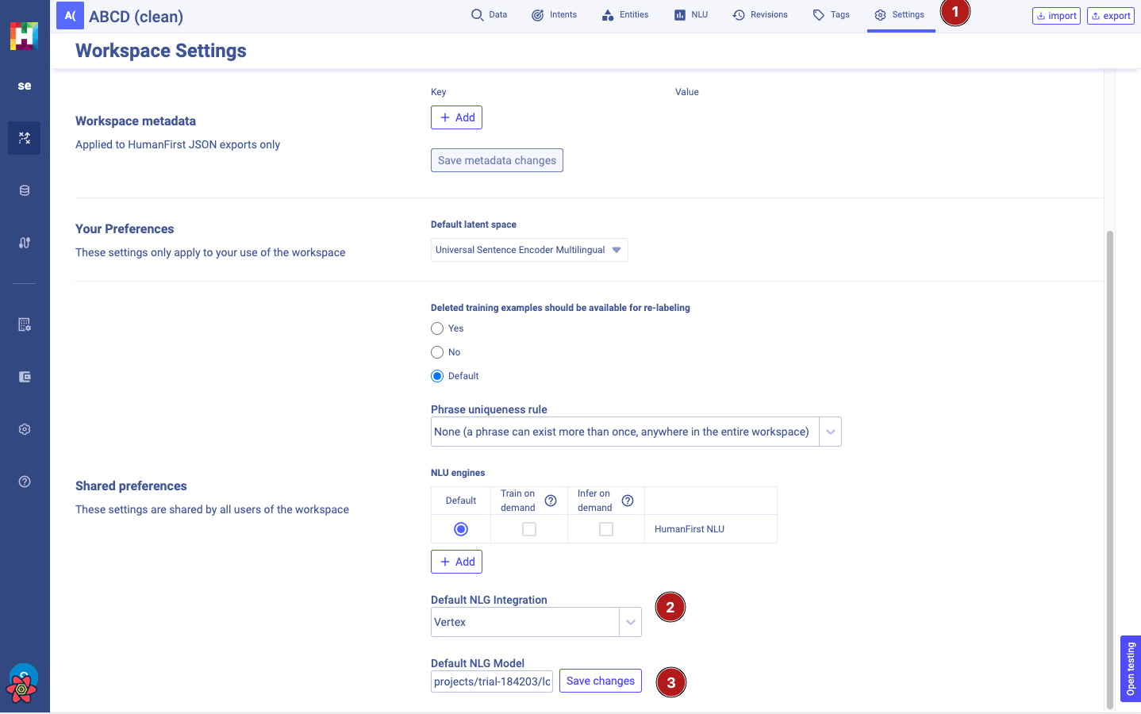Image resolution: width=1141 pixels, height=714 pixels.
Task: Show the Infer on demand help tooltip
Action: (x=628, y=501)
